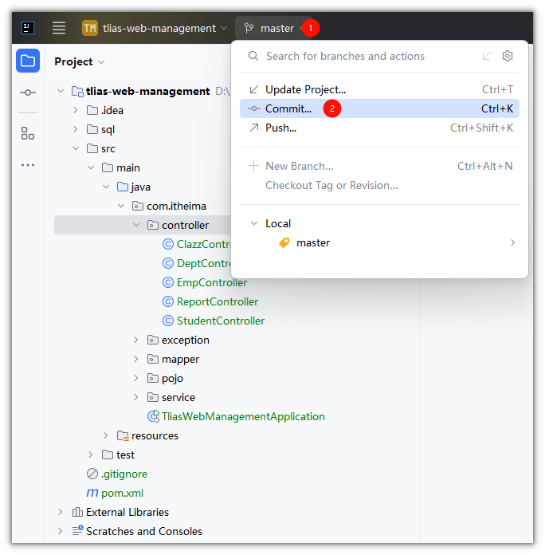Select the StudentController class
The height and width of the screenshot is (555, 545).
click(x=221, y=321)
